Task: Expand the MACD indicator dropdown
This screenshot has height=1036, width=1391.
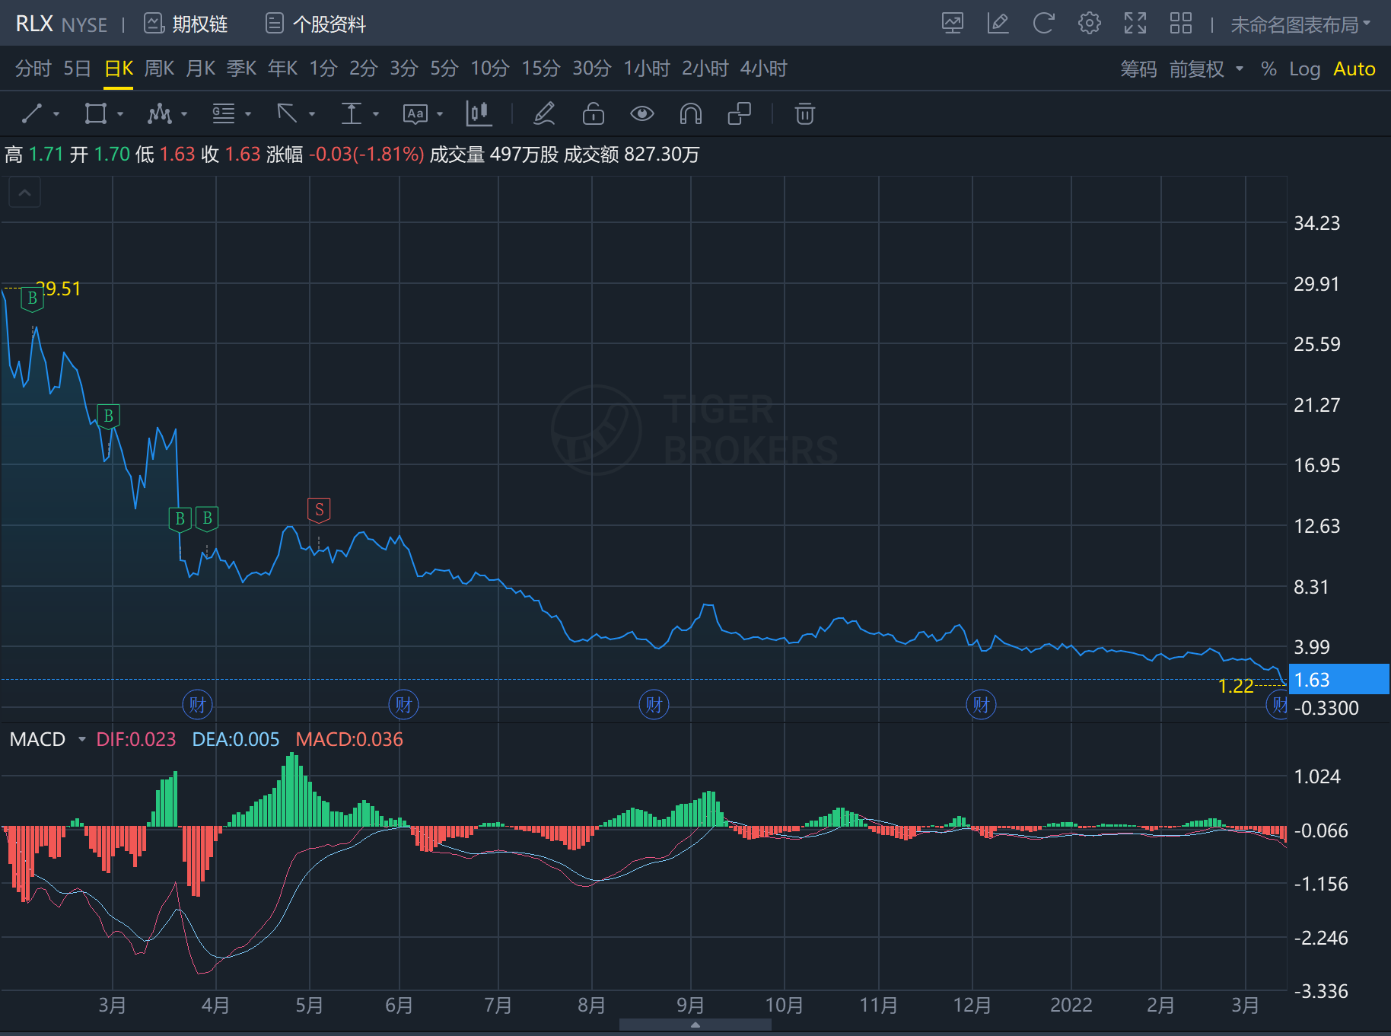Action: pos(81,739)
